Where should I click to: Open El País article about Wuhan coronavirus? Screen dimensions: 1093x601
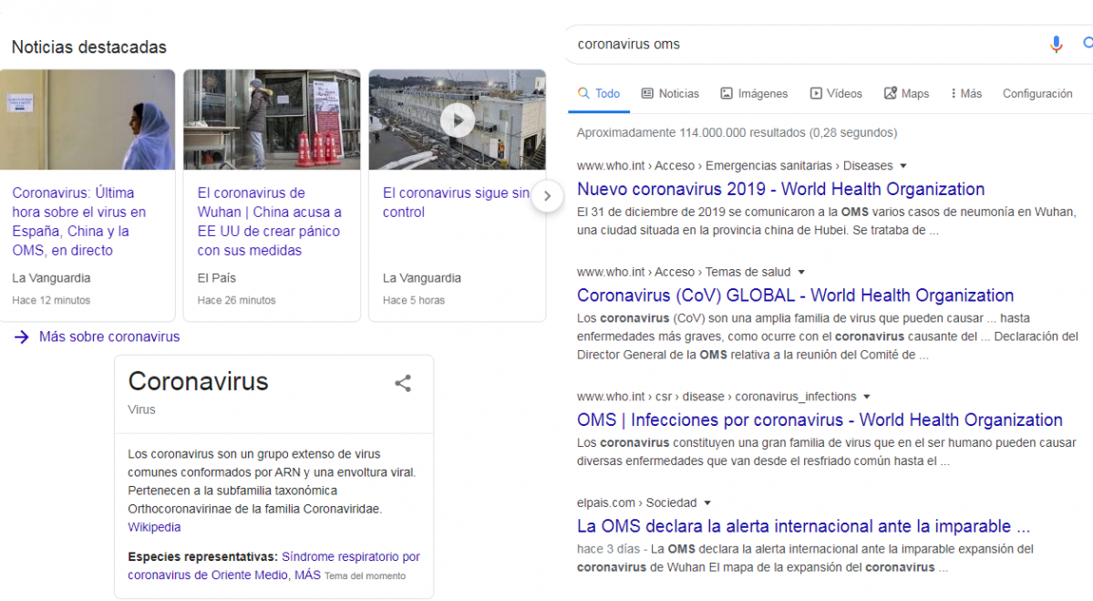click(269, 222)
